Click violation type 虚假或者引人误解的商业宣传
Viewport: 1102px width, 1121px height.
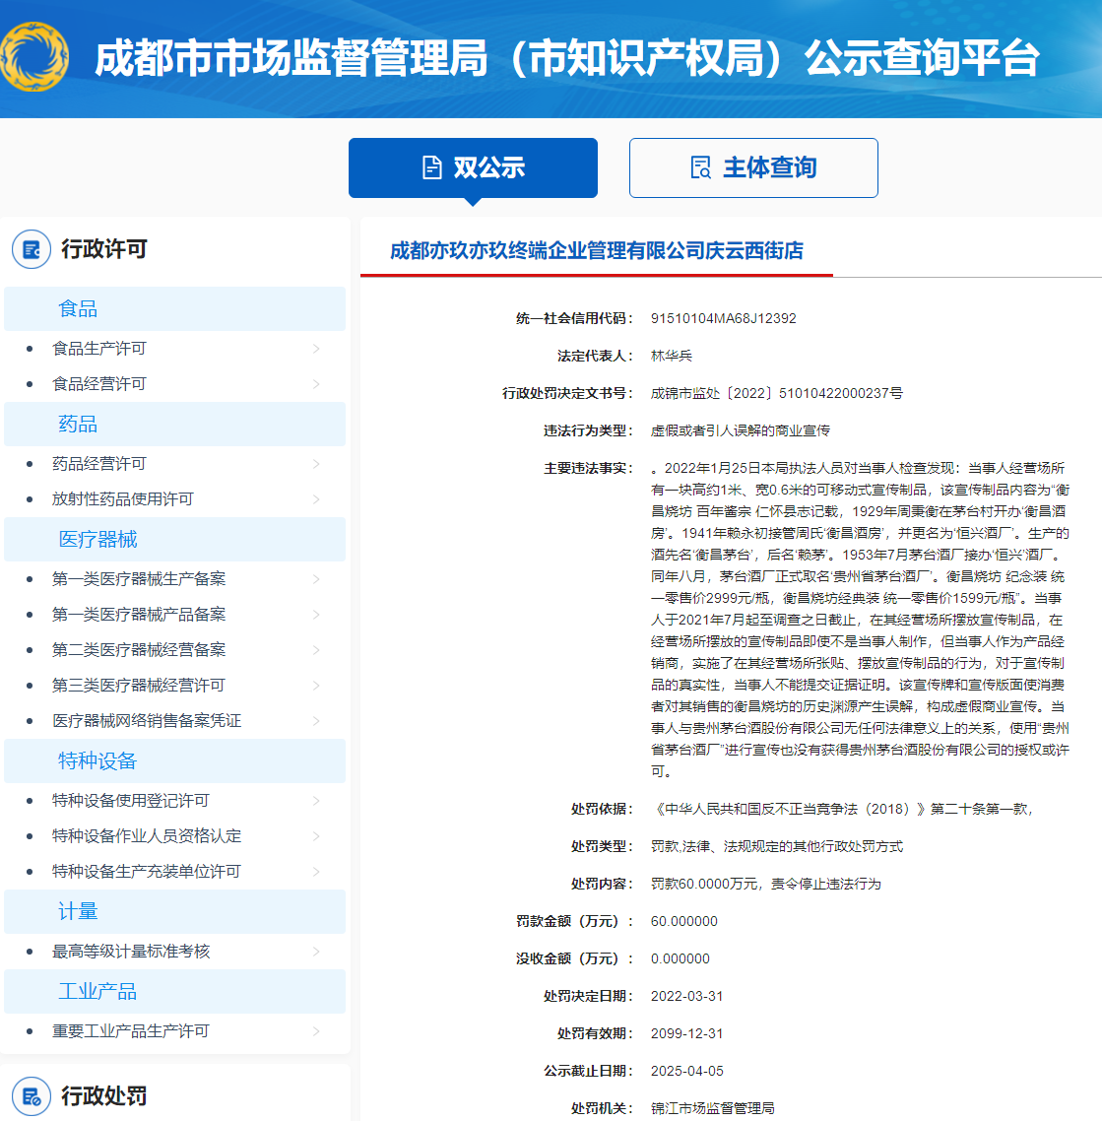tap(741, 430)
